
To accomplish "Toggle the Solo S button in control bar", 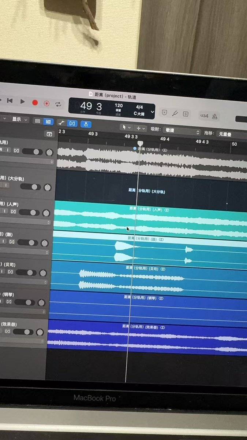I will pos(186,114).
